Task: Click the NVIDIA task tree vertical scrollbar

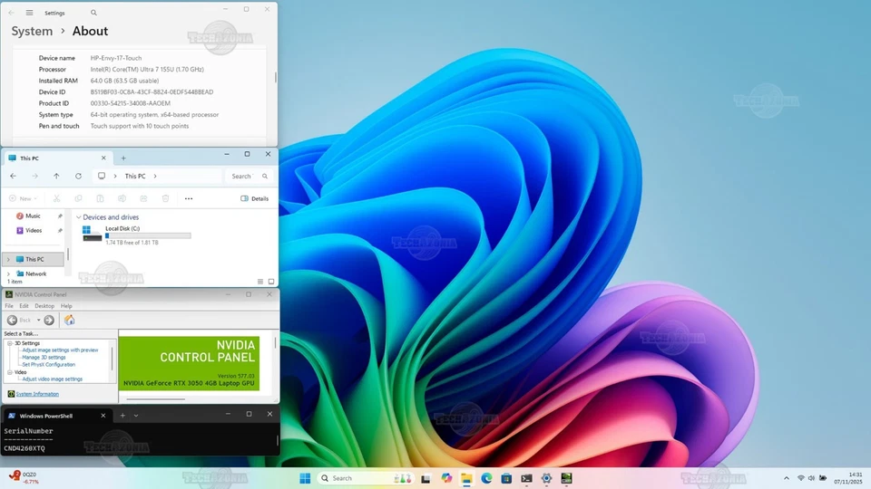Action: (x=113, y=359)
